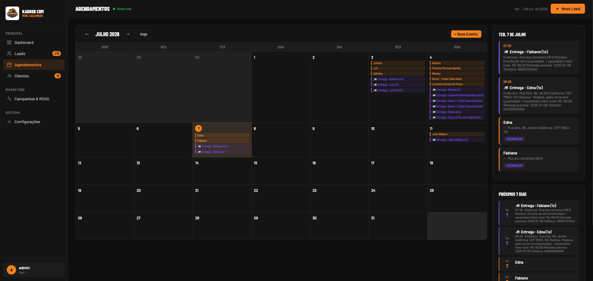The width and height of the screenshot is (593, 281).
Task: Open 07:30 Entrega - Fabiane card
Action: (x=539, y=58)
